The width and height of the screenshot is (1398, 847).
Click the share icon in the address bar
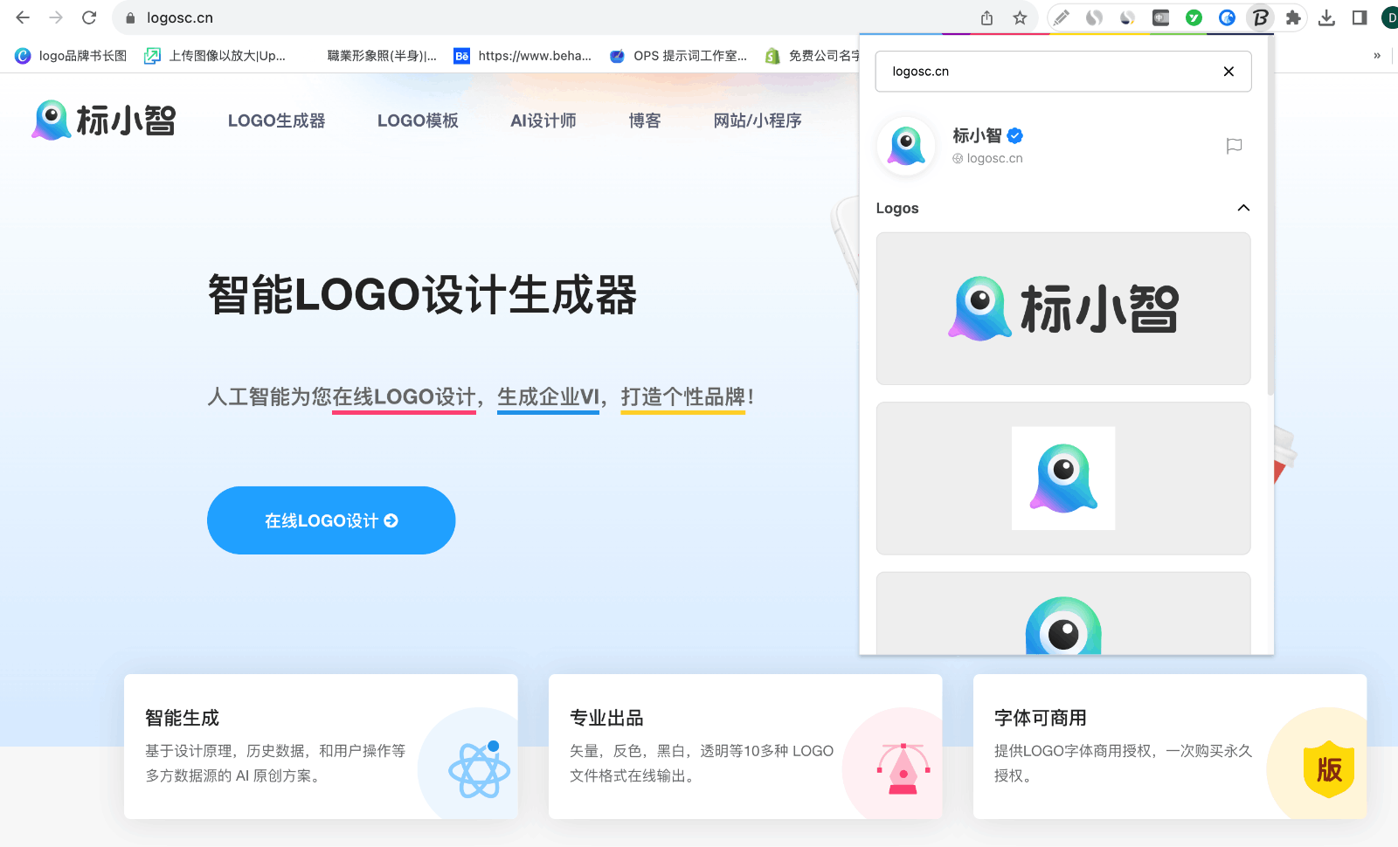click(x=986, y=17)
